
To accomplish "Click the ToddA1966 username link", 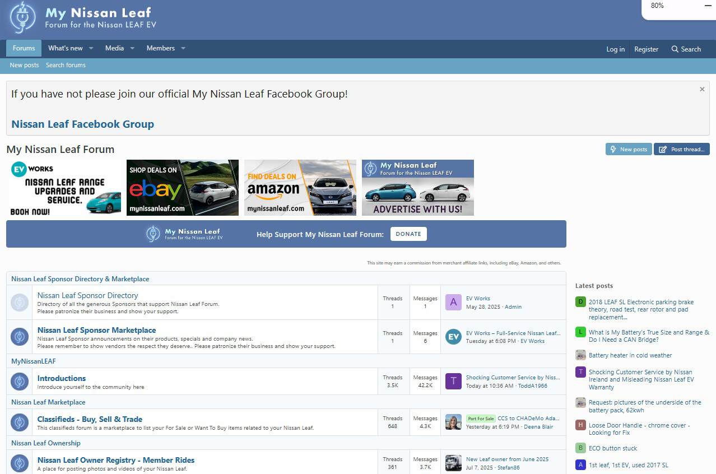I will (x=533, y=386).
